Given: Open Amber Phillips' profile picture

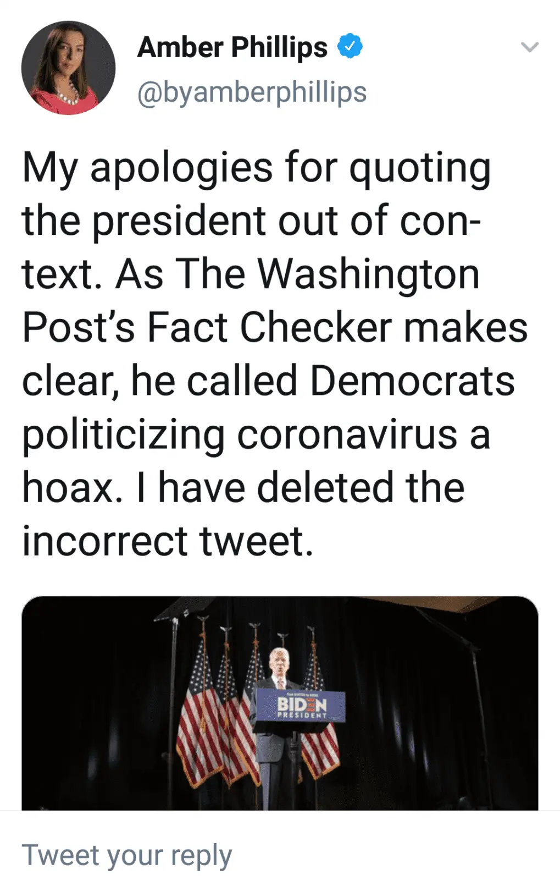Looking at the screenshot, I should [x=68, y=68].
